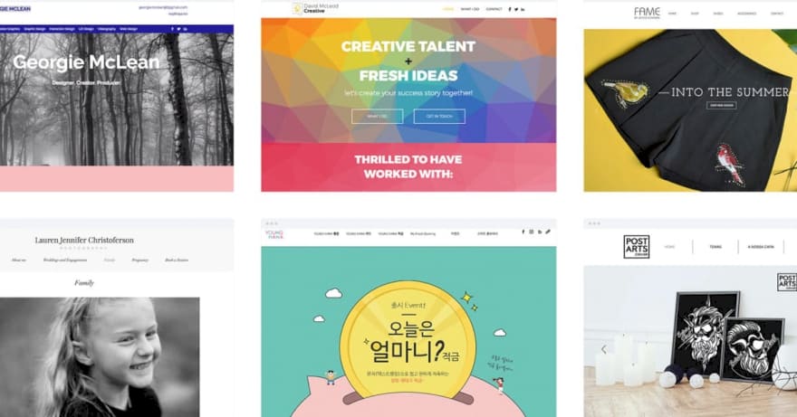This screenshot has width=797, height=417.
Task: Click the FAME logo
Action: point(647,13)
